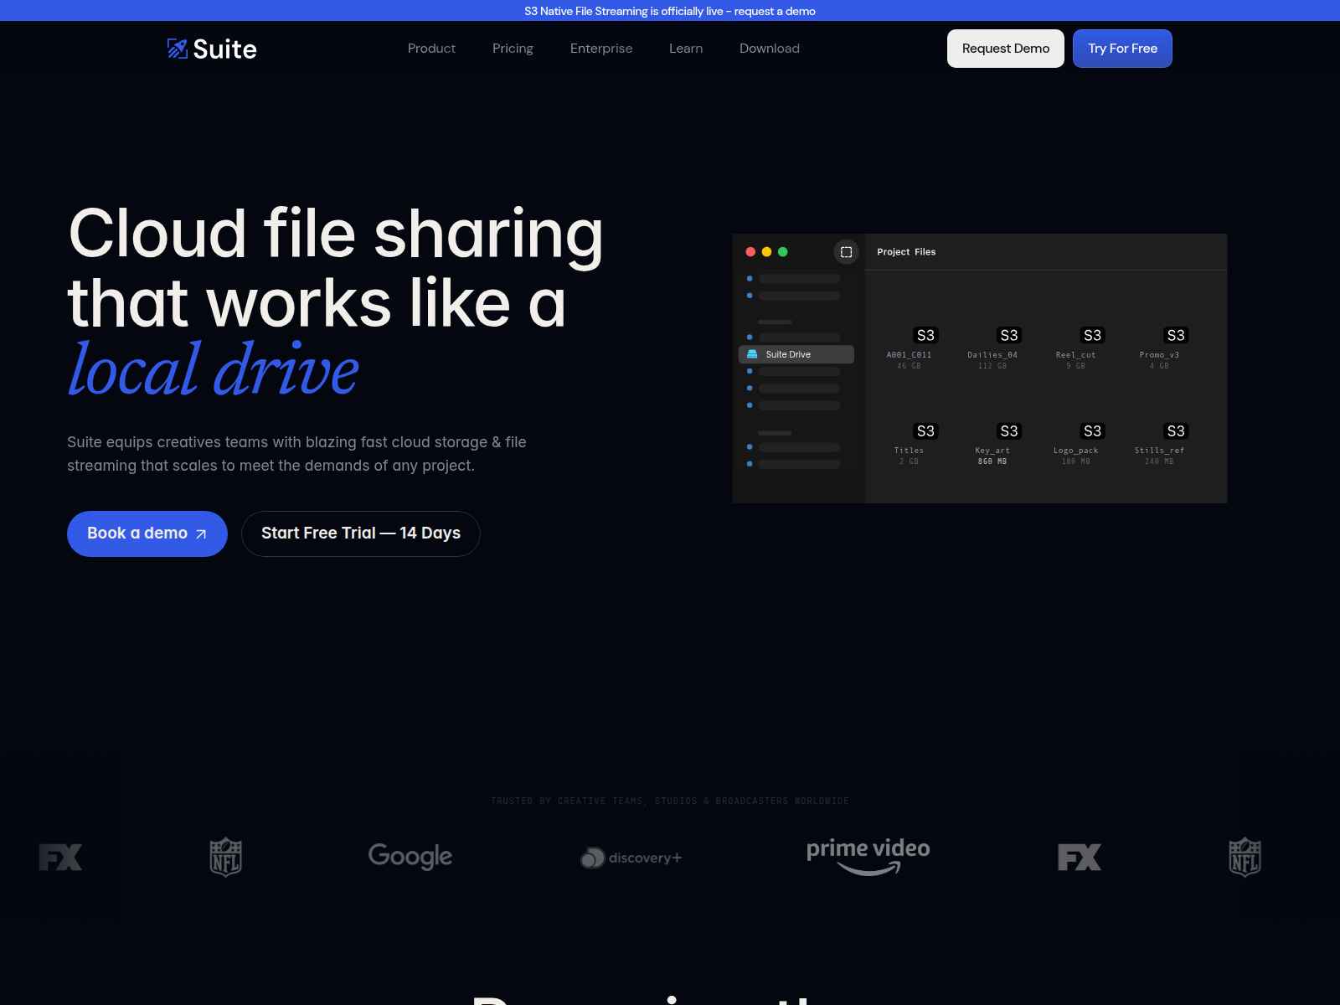Open the Enterprise menu item

point(601,49)
